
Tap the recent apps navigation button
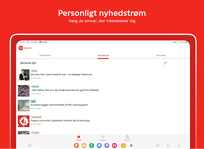click(158, 145)
